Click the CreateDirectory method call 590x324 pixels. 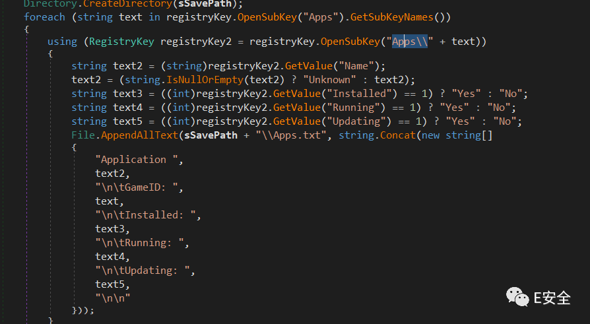click(127, 4)
